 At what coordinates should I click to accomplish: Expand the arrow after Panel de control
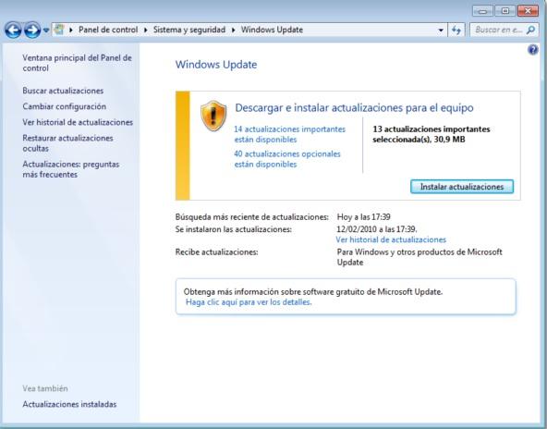coord(146,30)
